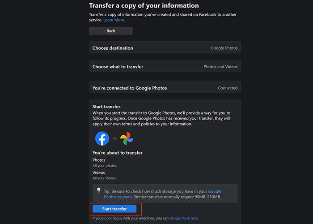
Task: Click the 'change them here' link
Action: [184, 218]
